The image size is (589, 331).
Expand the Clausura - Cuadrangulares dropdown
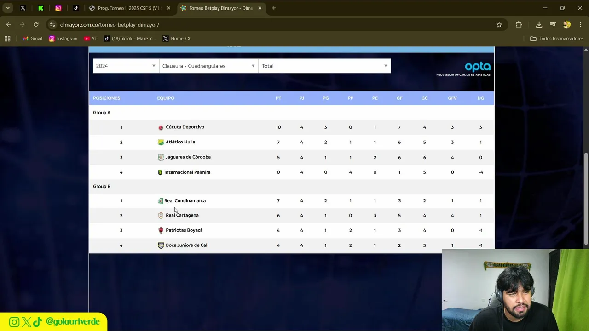pyautogui.click(x=209, y=66)
